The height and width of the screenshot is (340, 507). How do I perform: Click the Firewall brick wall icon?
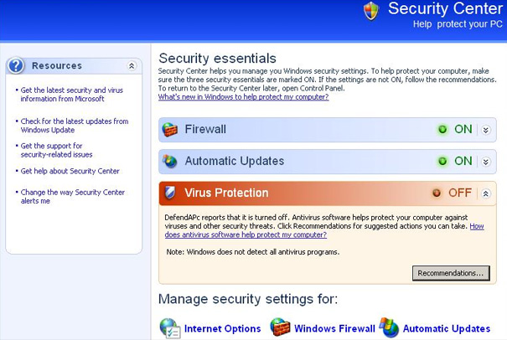pos(170,130)
